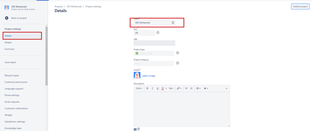Click the icon inside the Name field
The width and height of the screenshot is (312, 131).
(173, 23)
